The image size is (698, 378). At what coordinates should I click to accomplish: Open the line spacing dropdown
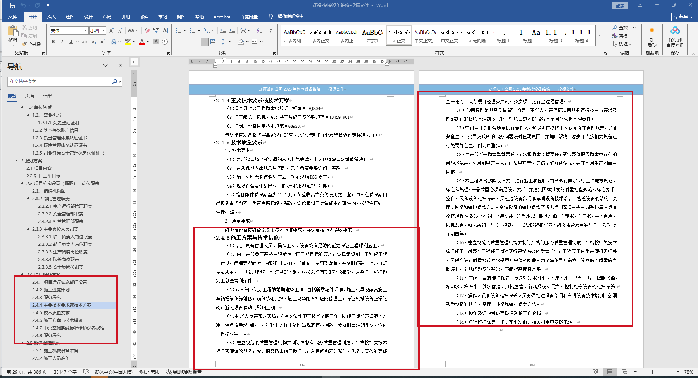(227, 42)
